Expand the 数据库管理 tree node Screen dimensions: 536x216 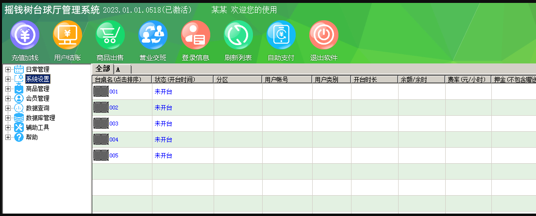[8, 118]
